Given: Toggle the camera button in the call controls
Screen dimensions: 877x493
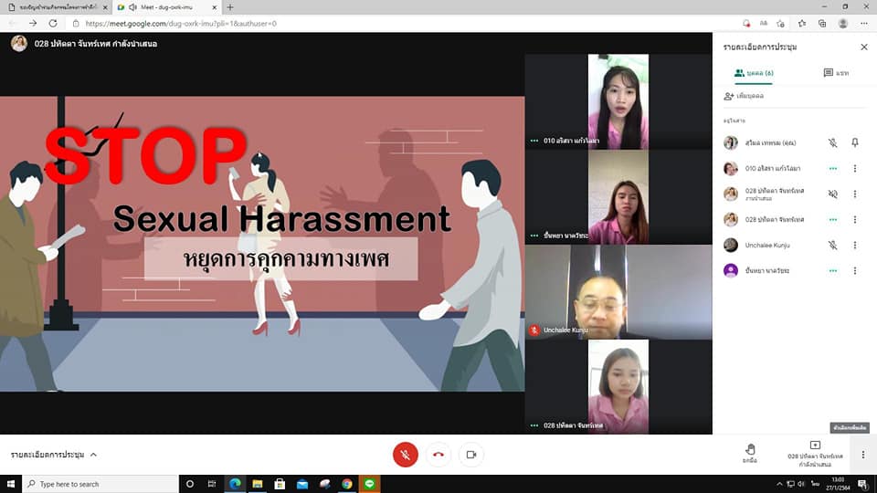Looking at the screenshot, I should pos(471,455).
